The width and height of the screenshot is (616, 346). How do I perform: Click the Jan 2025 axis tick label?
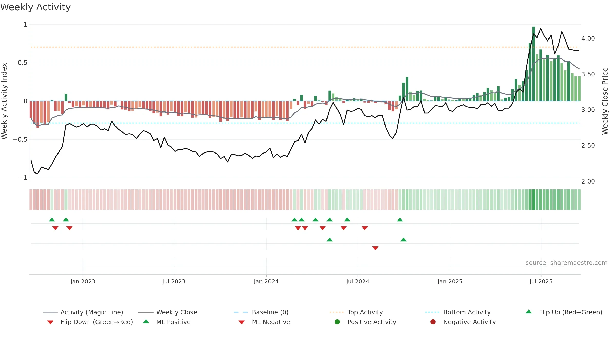click(x=450, y=281)
